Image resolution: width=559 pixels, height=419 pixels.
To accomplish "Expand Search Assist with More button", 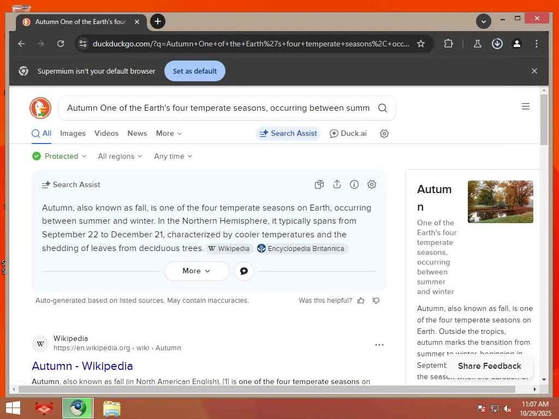I will coord(197,271).
